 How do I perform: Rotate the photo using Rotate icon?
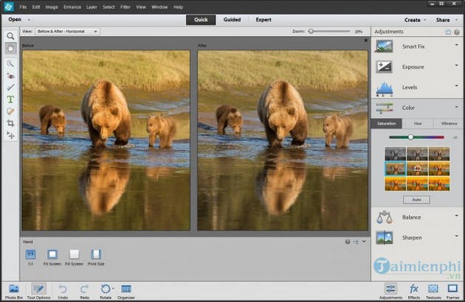(106, 289)
